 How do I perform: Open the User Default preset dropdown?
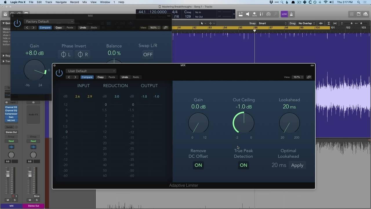click(x=91, y=71)
